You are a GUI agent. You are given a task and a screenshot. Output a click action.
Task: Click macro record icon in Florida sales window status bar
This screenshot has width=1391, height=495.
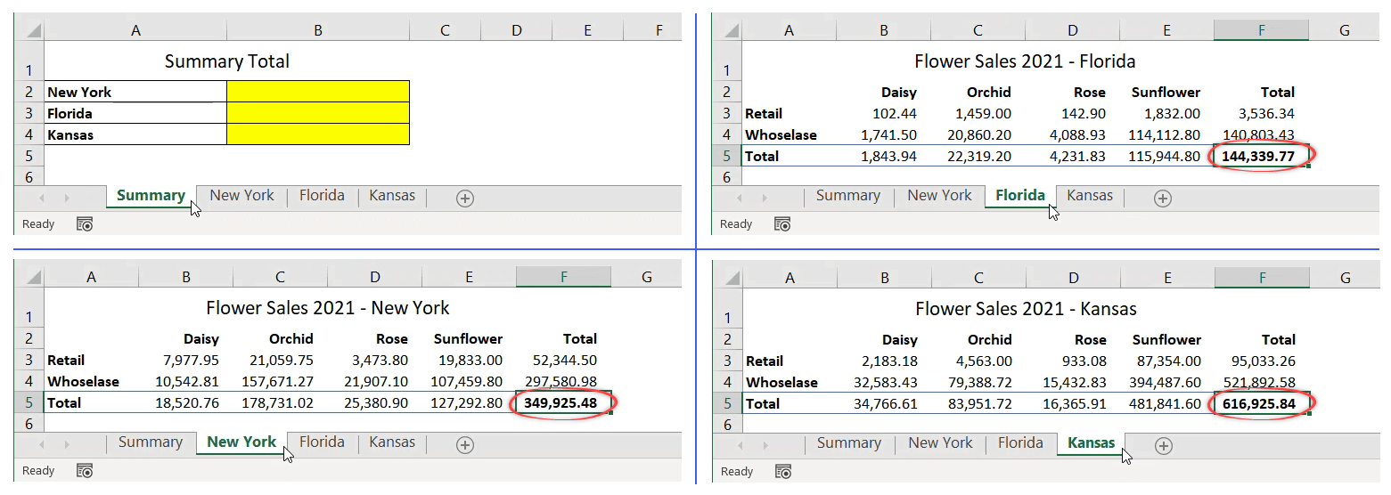[x=782, y=224]
